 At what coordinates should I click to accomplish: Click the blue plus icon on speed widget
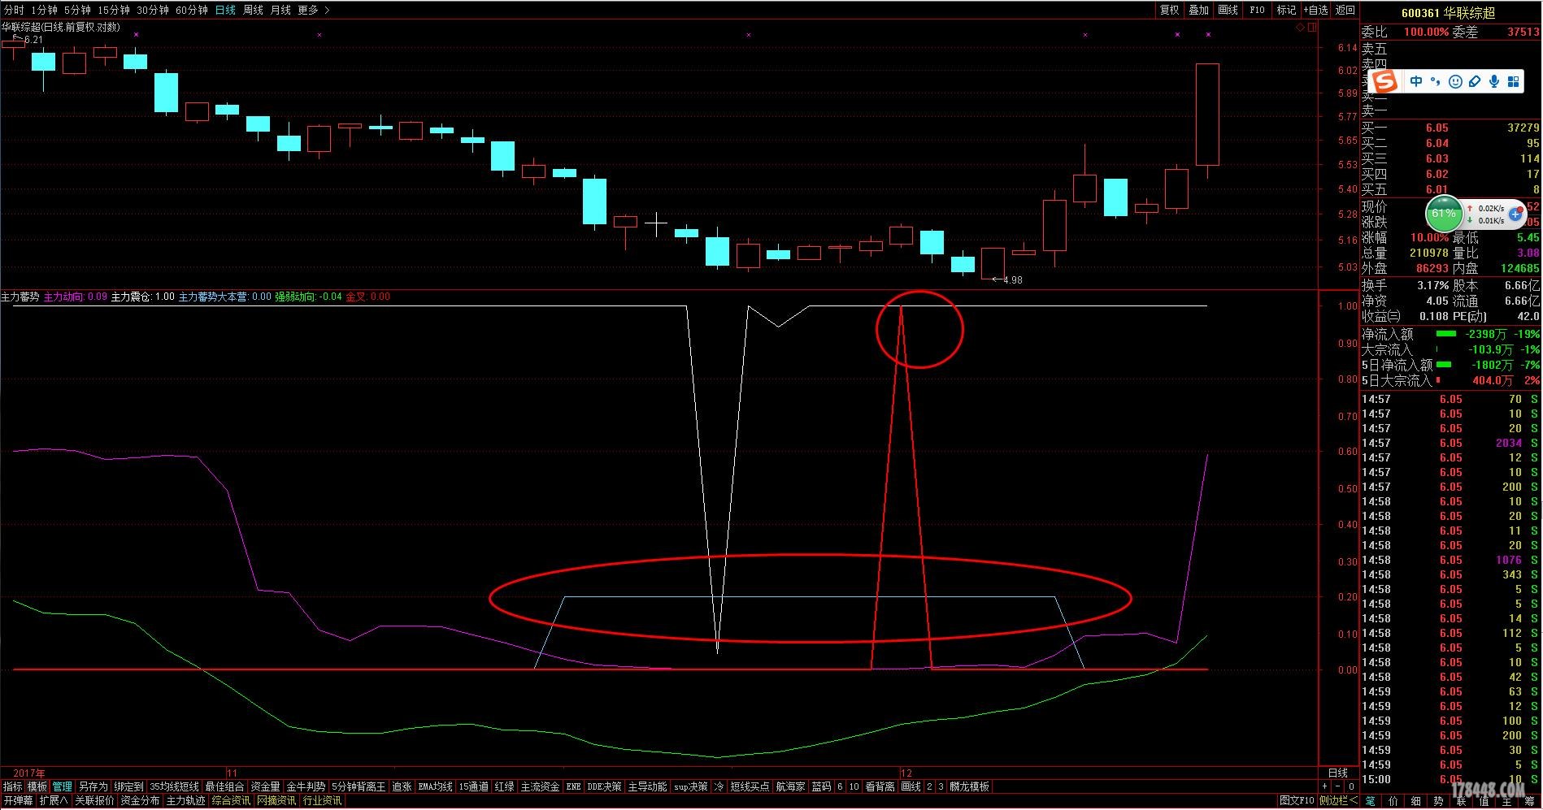1515,214
